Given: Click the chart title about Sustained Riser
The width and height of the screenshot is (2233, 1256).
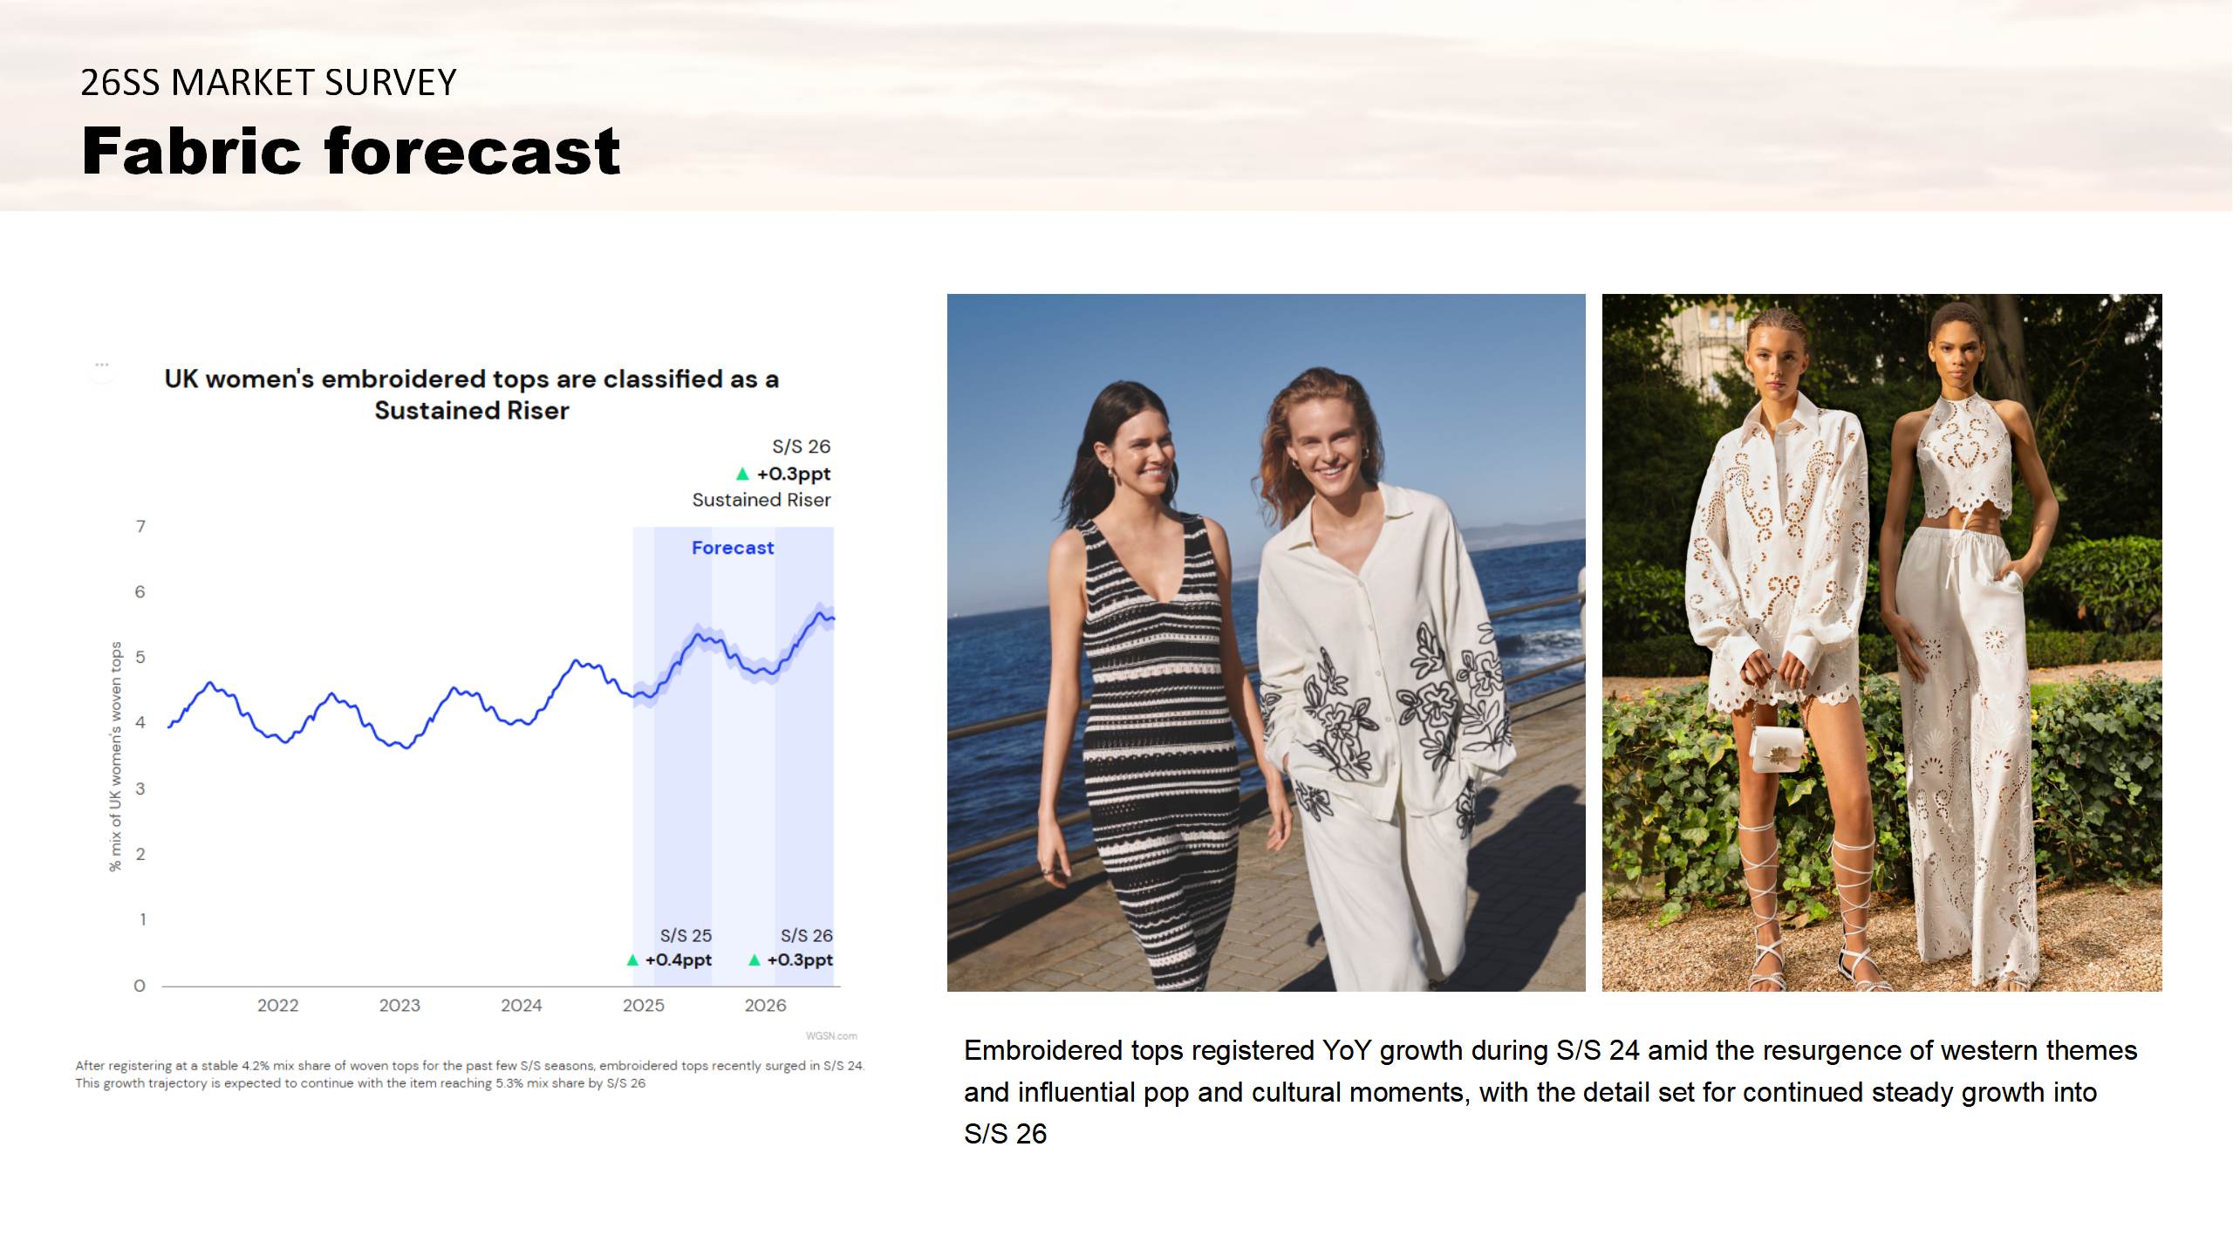Looking at the screenshot, I should coord(471,394).
